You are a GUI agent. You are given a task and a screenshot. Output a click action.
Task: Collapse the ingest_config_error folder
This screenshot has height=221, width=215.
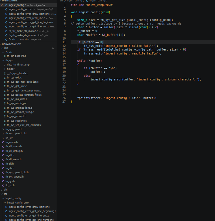(5, 203)
